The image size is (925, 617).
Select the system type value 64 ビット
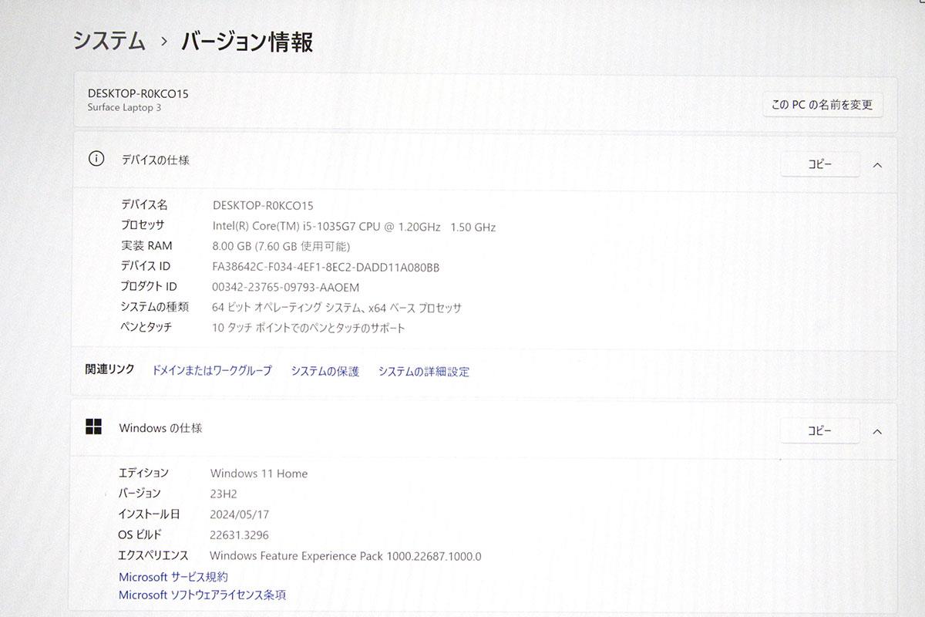click(x=337, y=307)
